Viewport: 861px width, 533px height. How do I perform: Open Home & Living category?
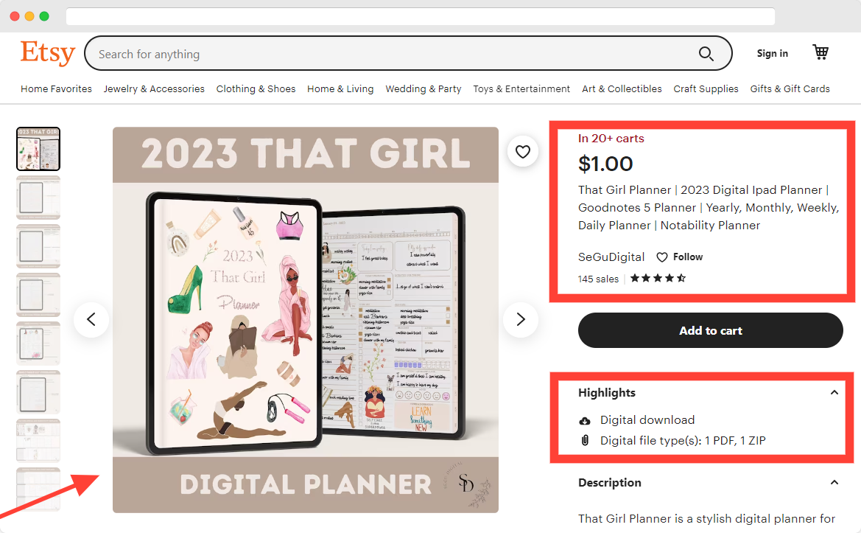(340, 89)
